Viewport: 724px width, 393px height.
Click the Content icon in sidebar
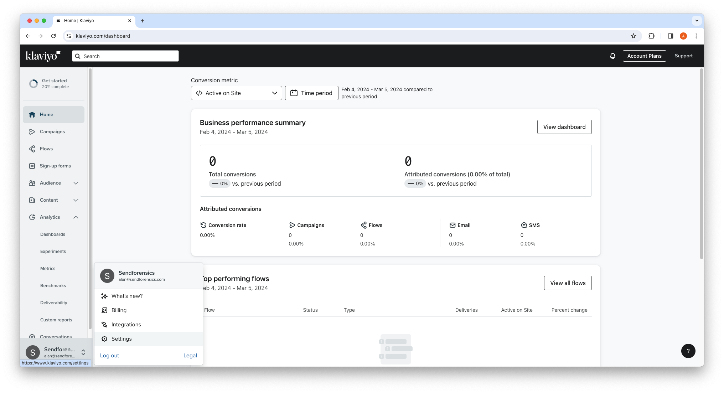[x=32, y=200]
